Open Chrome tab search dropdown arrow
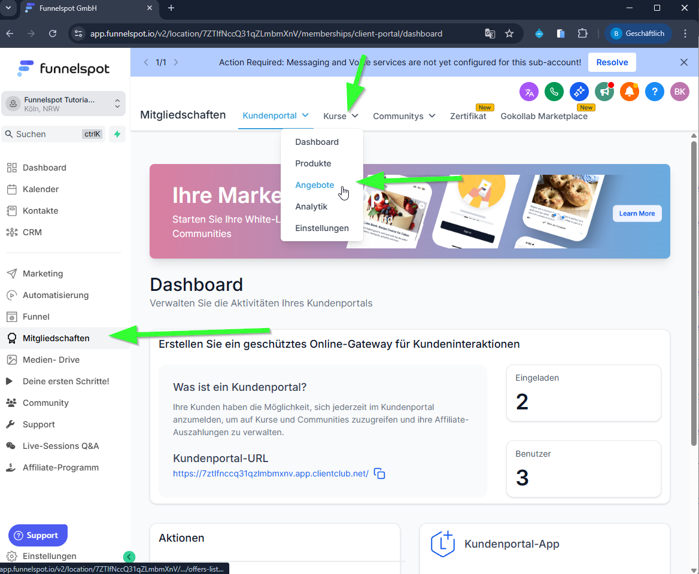Viewport: 699px width, 574px height. (x=8, y=8)
